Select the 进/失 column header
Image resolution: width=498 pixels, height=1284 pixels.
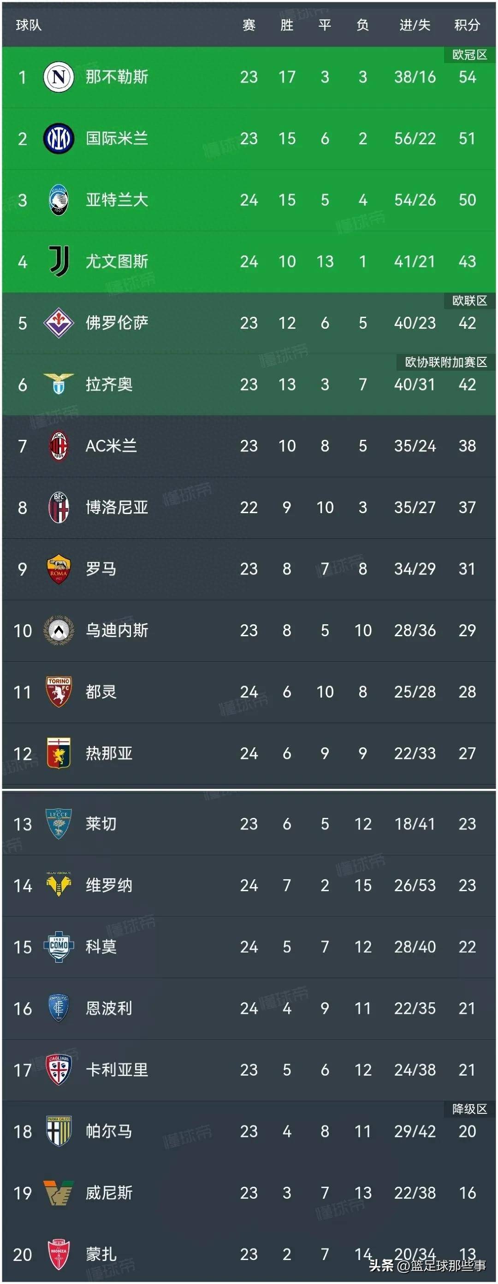pos(414,25)
